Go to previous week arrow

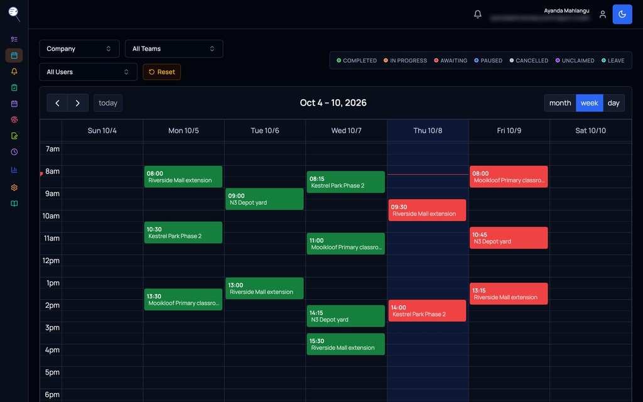[x=57, y=103]
